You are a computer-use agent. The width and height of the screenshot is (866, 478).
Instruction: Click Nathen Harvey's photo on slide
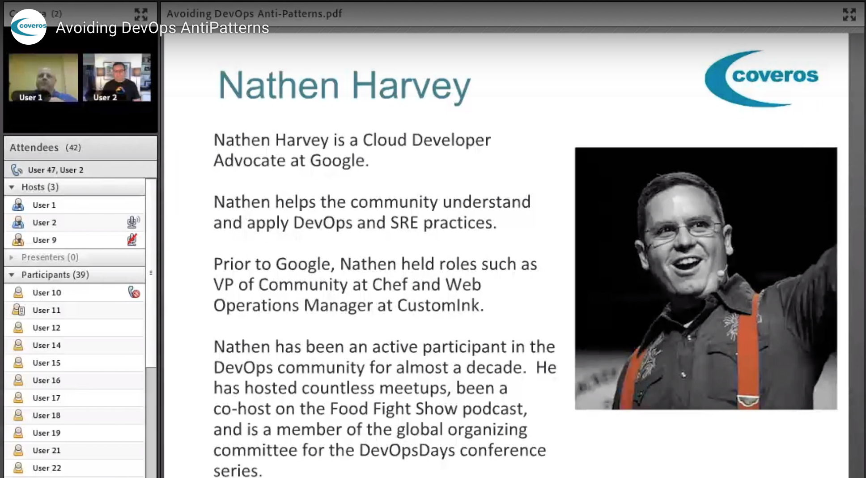(x=706, y=278)
